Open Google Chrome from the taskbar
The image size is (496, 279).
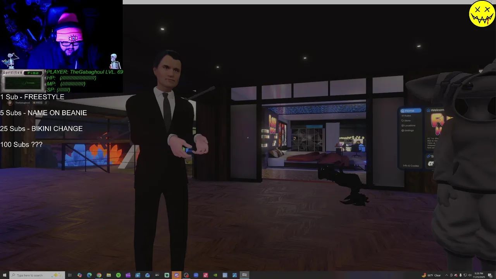[99, 275]
